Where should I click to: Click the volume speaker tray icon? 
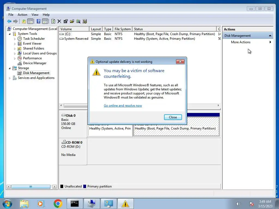coord(238,204)
